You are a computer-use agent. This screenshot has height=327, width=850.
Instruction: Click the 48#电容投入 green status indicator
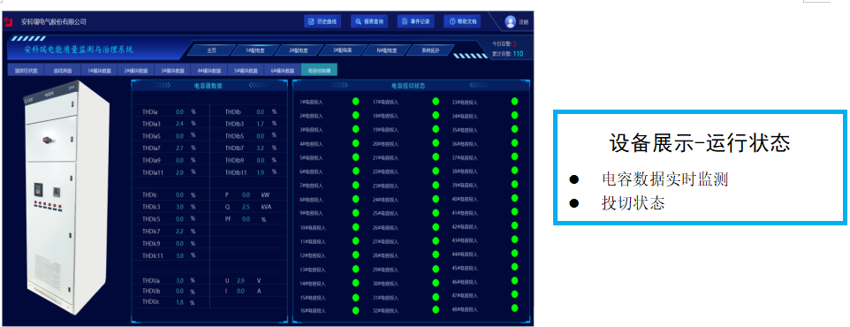514,309
